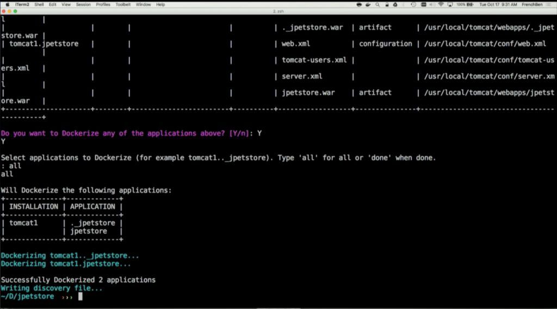Screen dimensions: 557x309
Task: Click 'Dockerizing tomcat1.jpetstore...' line
Action: 66,263
